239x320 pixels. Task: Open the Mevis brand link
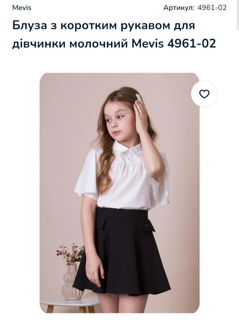click(22, 8)
